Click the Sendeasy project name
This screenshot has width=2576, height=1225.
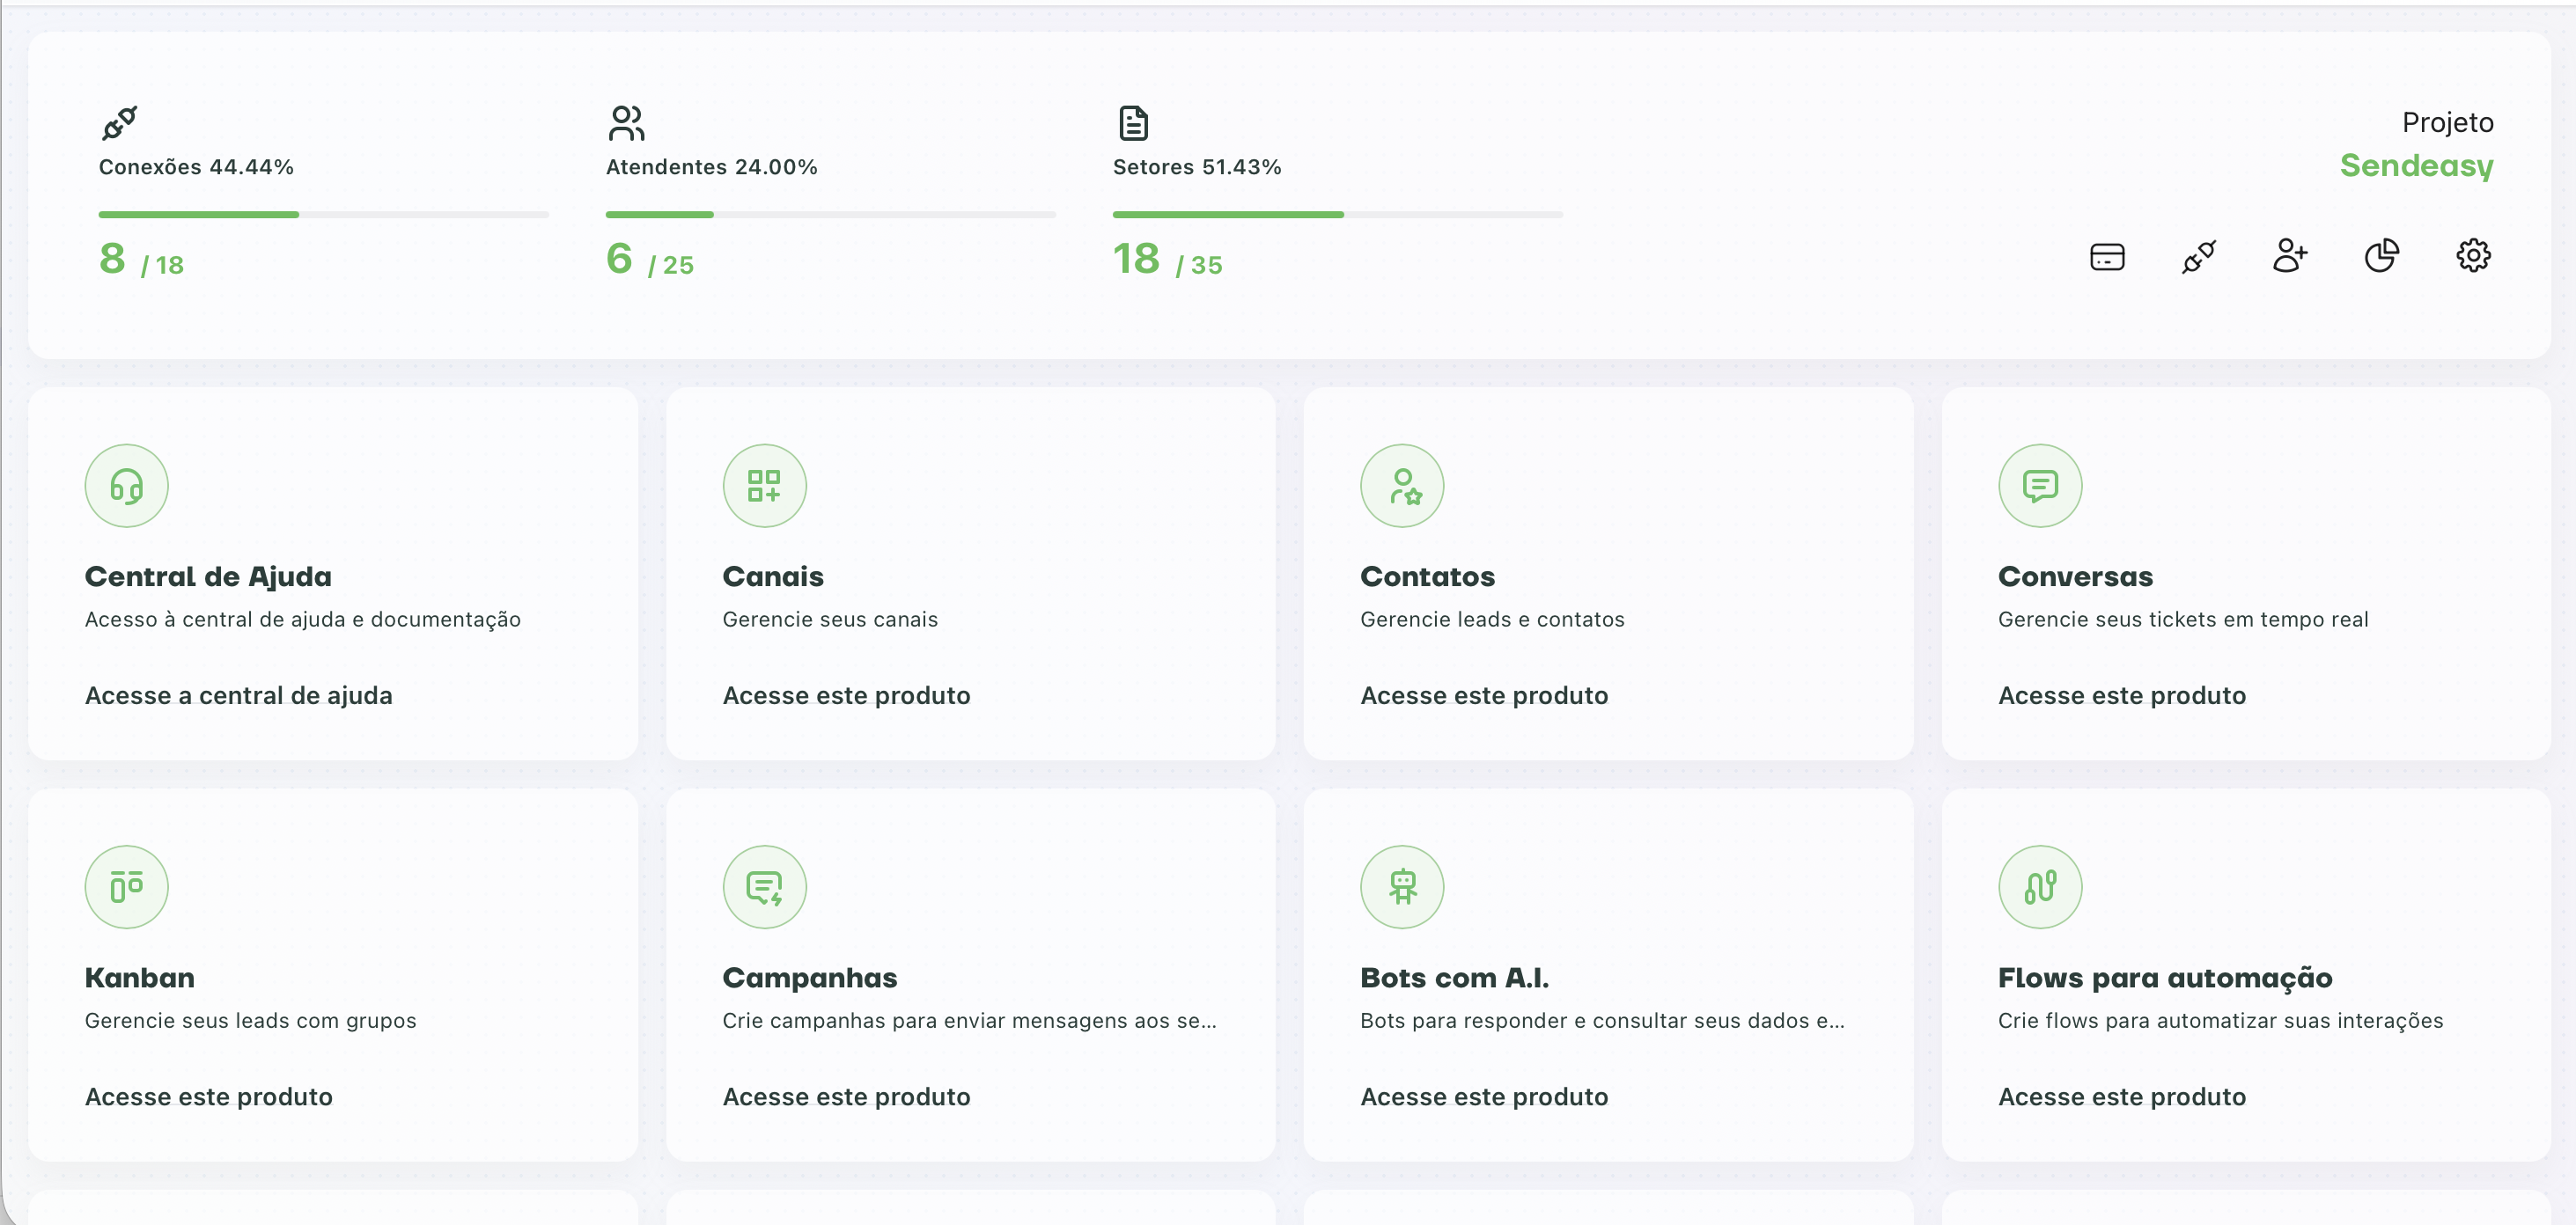point(2415,165)
